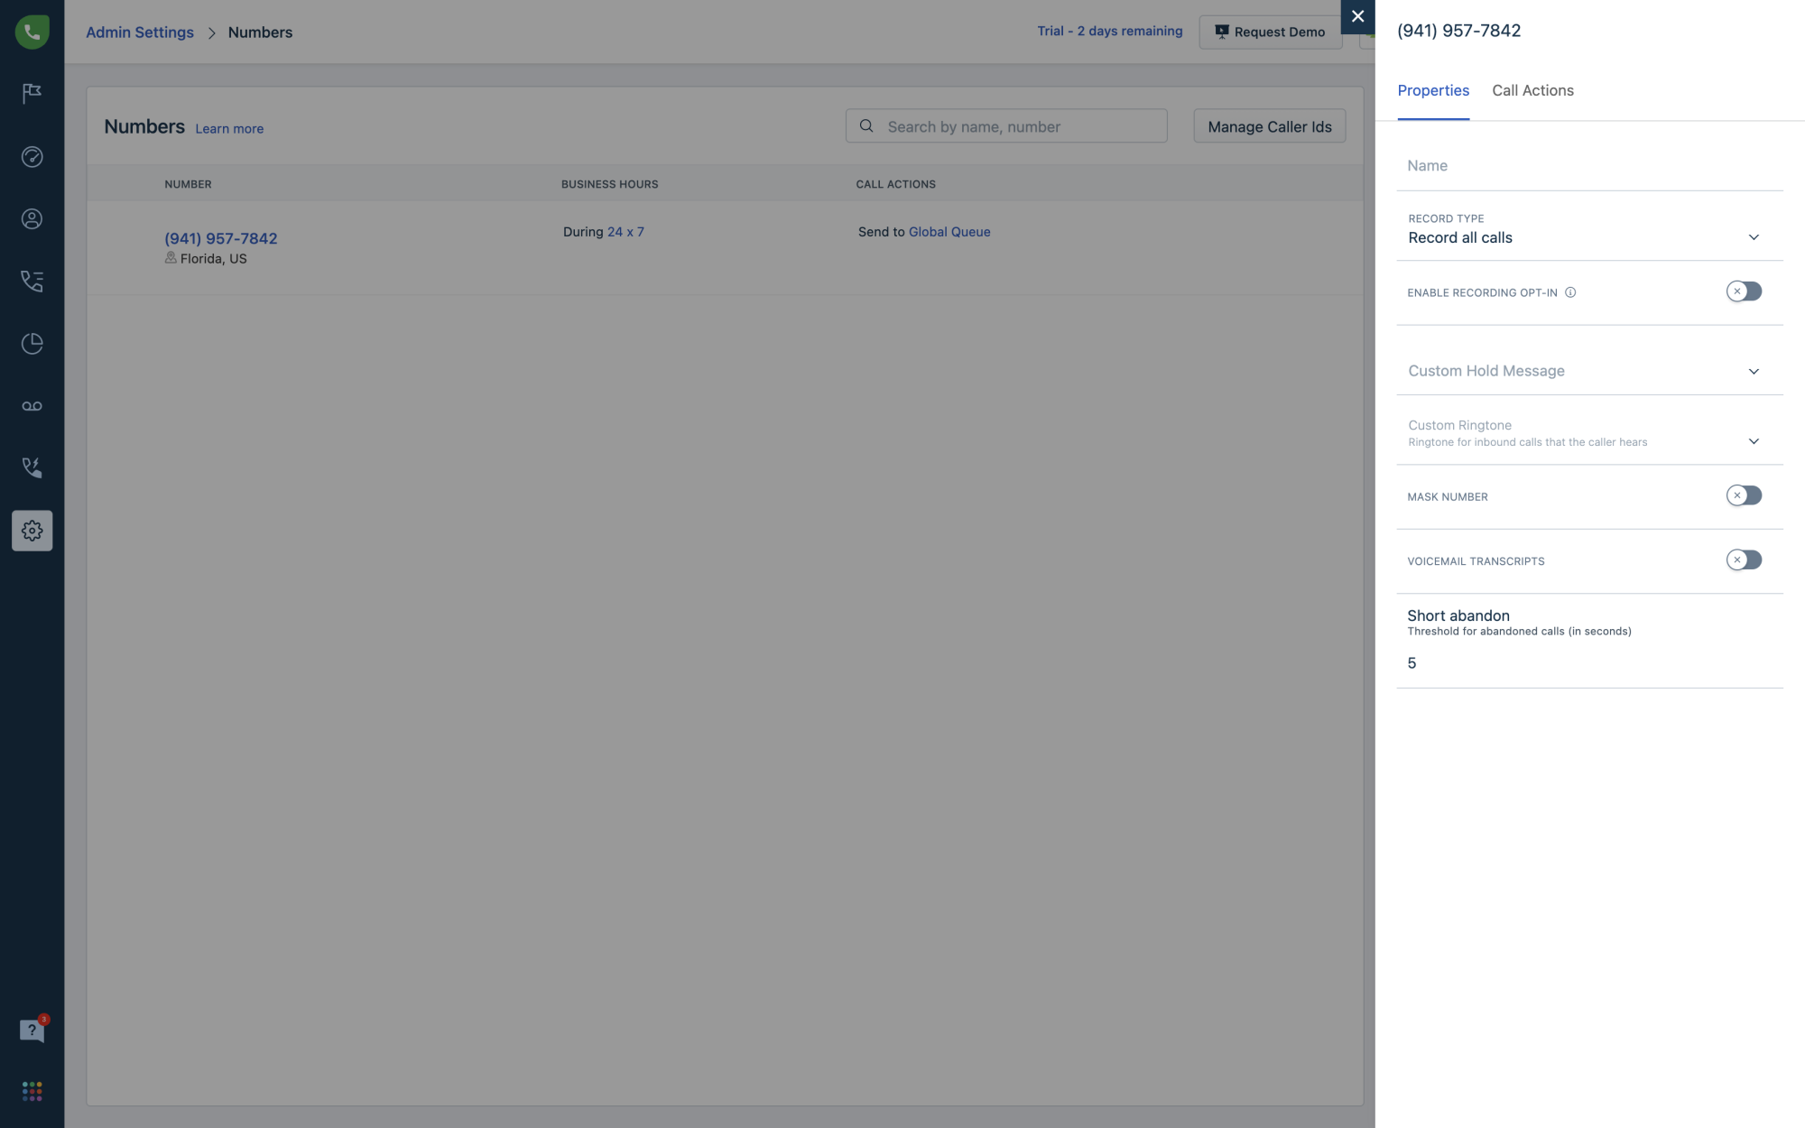Turn on Voicemail Transcripts toggle
Image resolution: width=1805 pixels, height=1128 pixels.
tap(1743, 560)
